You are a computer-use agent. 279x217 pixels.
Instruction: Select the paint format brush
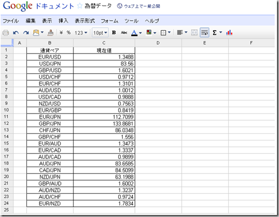coord(50,33)
